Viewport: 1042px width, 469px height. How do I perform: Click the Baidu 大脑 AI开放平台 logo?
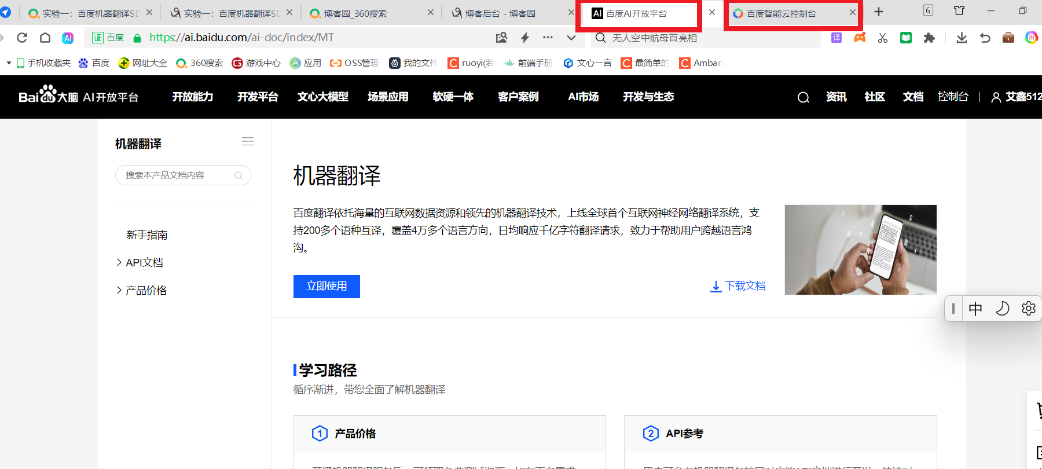(x=78, y=96)
